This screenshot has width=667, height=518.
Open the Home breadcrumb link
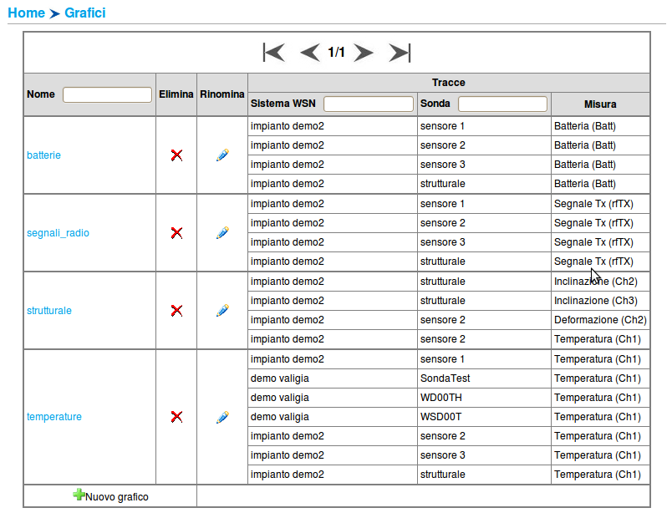tap(27, 13)
